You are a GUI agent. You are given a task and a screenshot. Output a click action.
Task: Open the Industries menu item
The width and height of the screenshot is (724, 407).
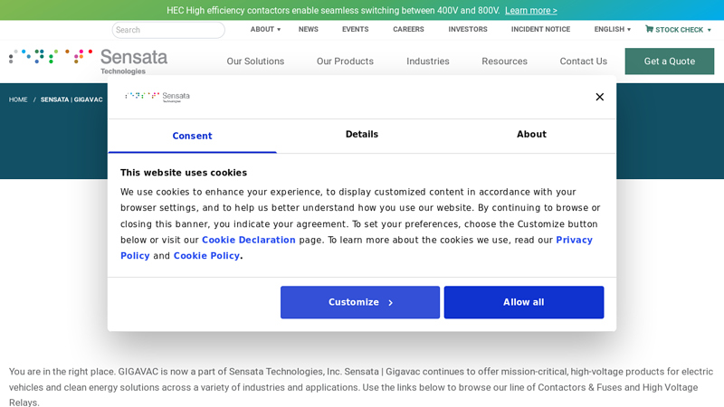pos(427,62)
